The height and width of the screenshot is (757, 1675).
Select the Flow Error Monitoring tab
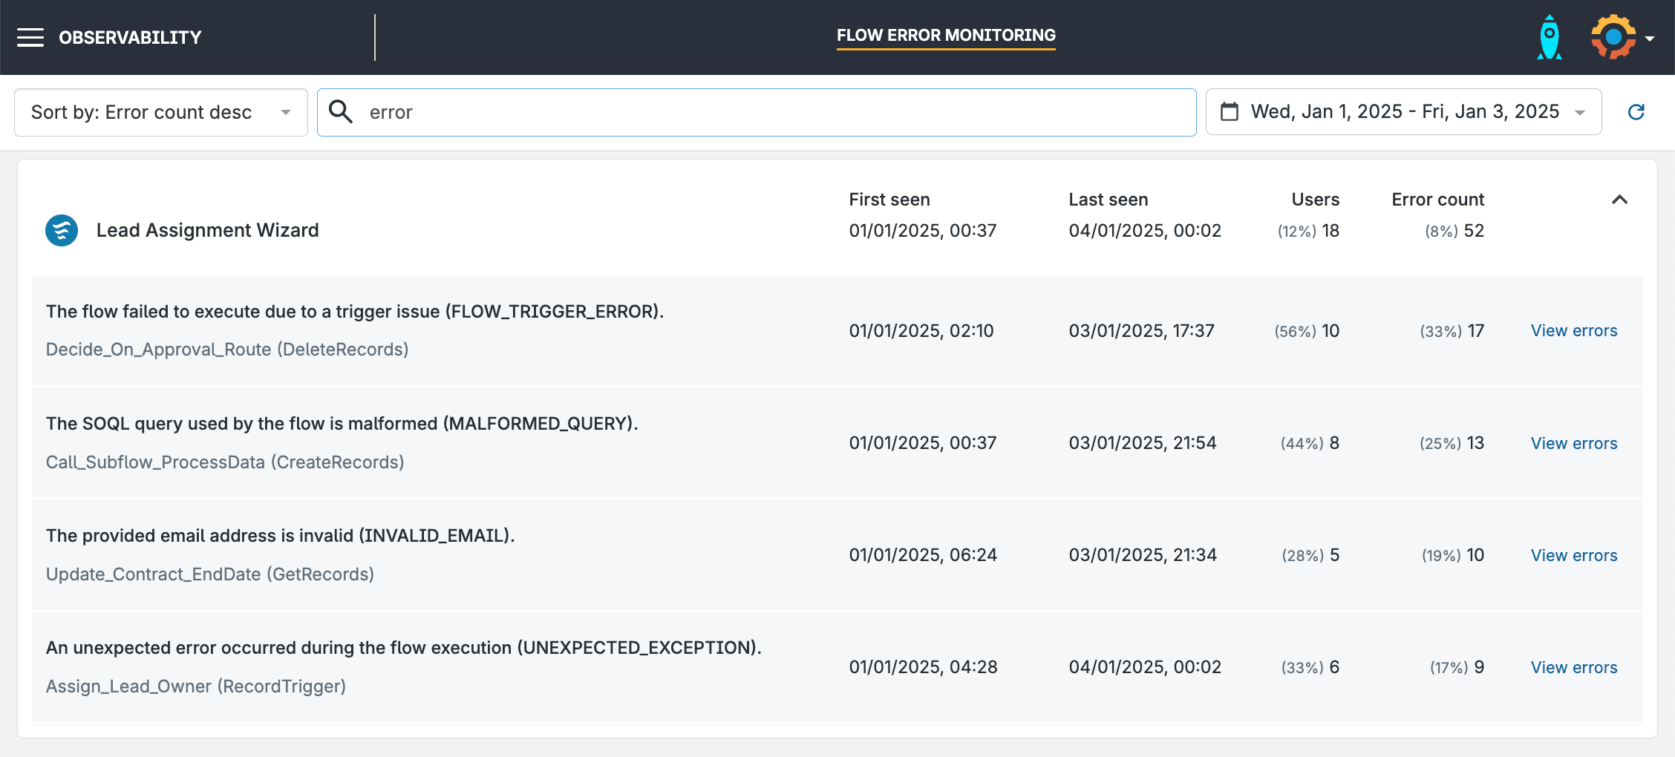(946, 36)
